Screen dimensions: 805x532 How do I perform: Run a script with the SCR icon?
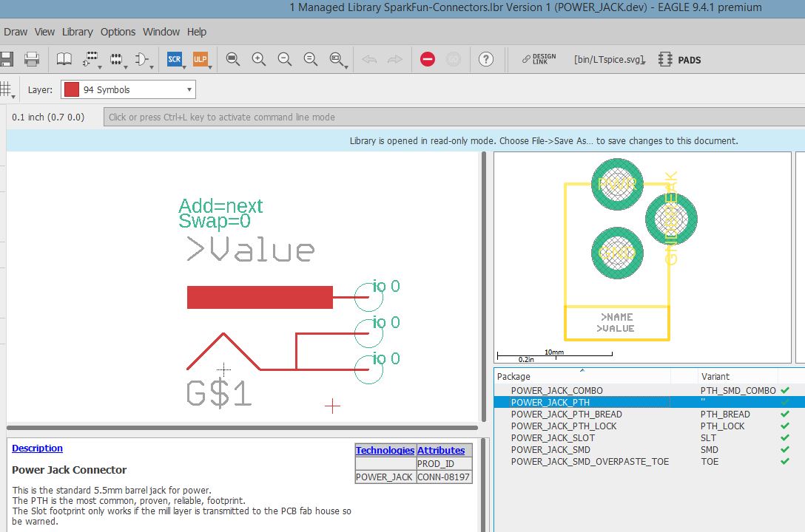click(x=175, y=59)
